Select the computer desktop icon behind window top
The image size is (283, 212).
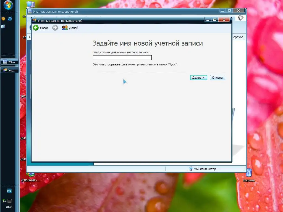pos(30,4)
